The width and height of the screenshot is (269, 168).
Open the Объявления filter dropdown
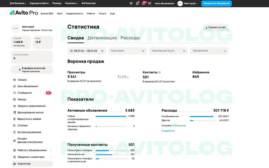click(209, 51)
